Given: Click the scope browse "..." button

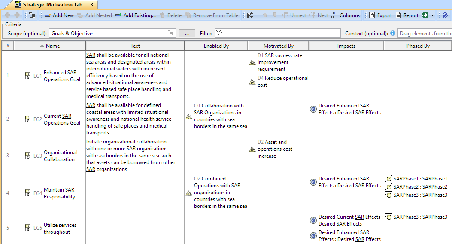Looking at the screenshot, I should click(187, 33).
